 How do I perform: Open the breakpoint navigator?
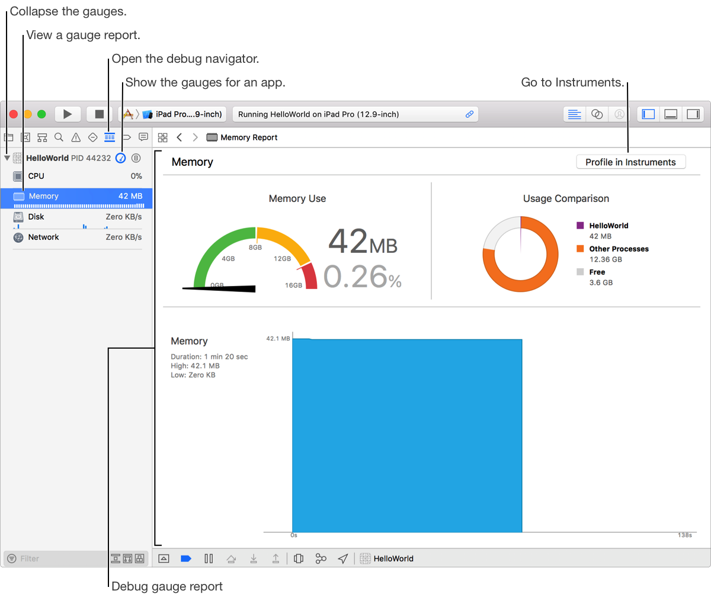point(126,137)
